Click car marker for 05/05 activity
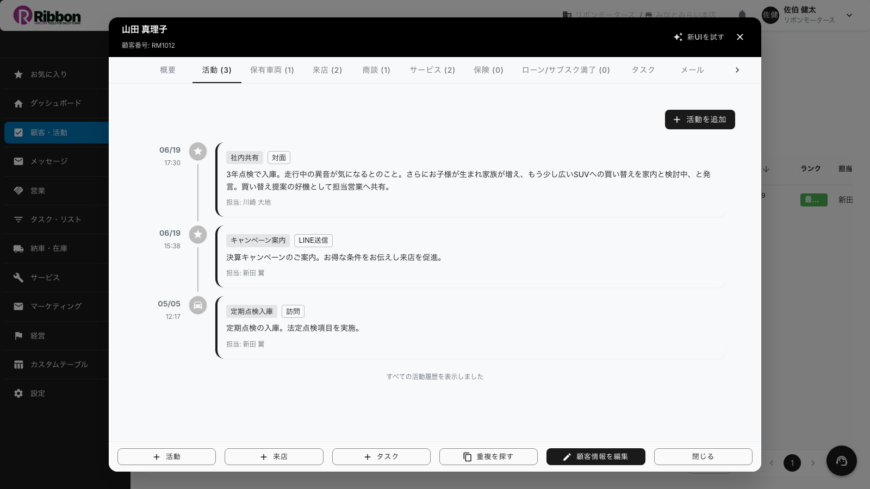The width and height of the screenshot is (870, 489). pyautogui.click(x=198, y=305)
